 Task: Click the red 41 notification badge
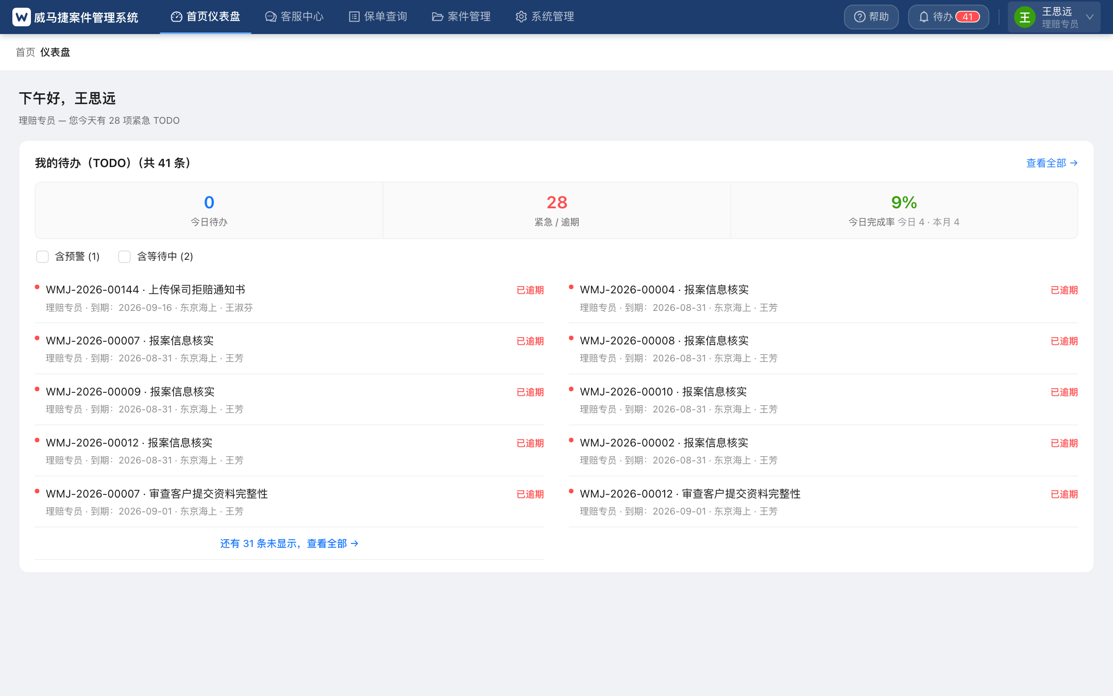coord(968,17)
